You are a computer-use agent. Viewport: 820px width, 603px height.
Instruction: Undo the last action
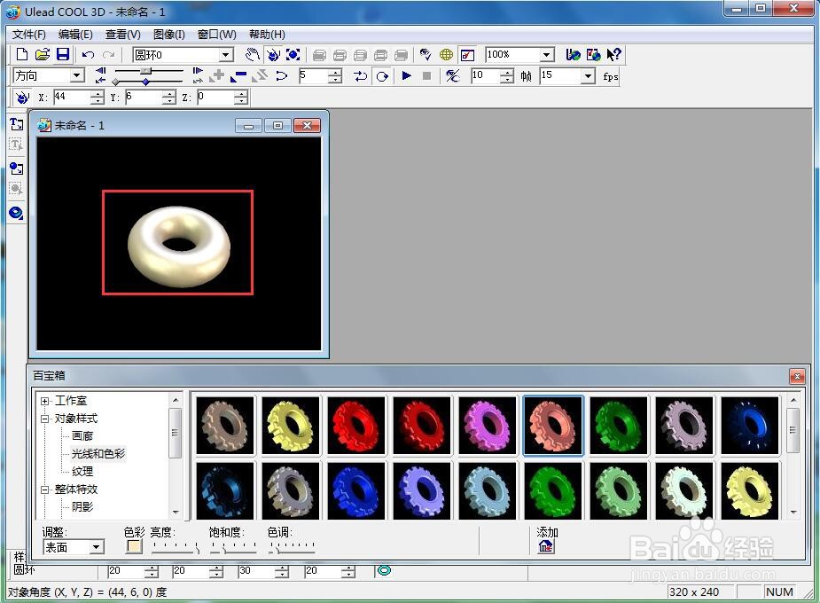click(x=89, y=54)
